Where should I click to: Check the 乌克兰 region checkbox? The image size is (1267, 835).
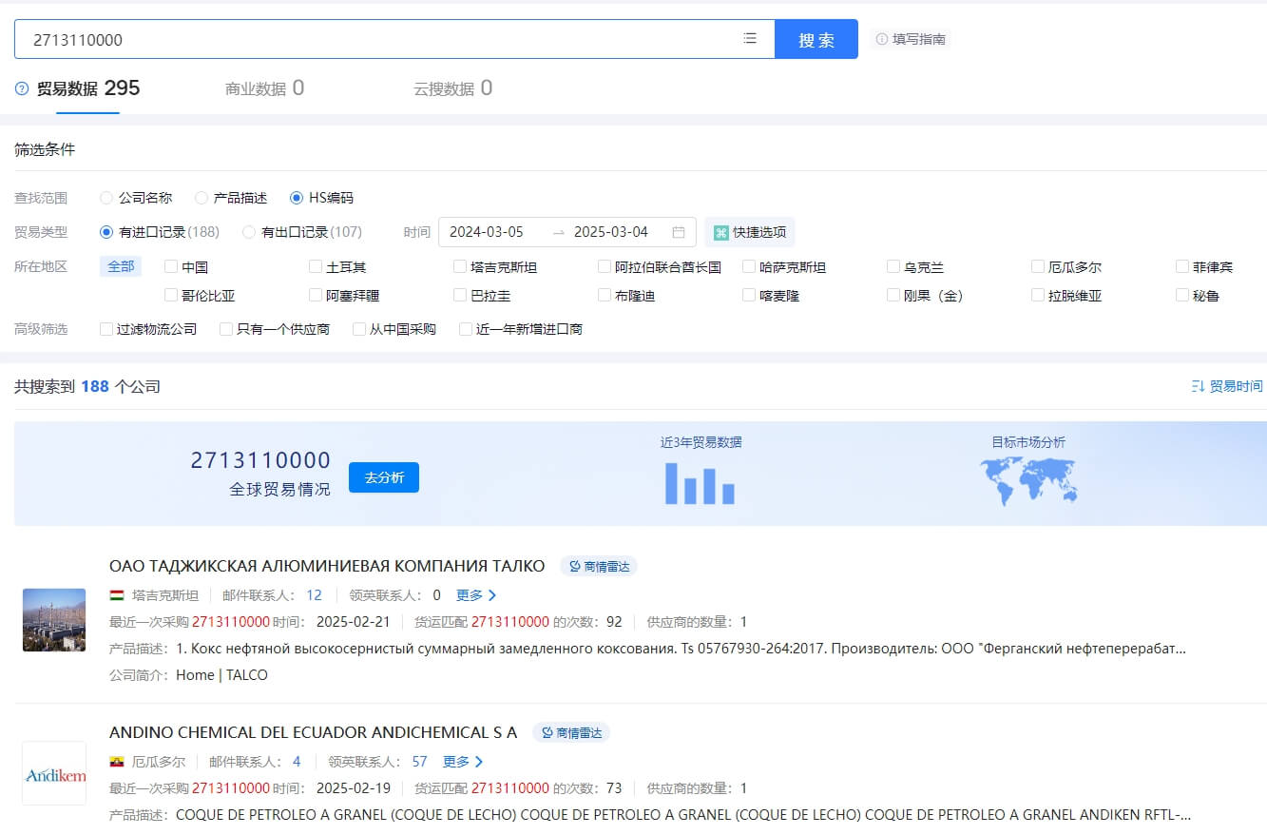tap(893, 267)
